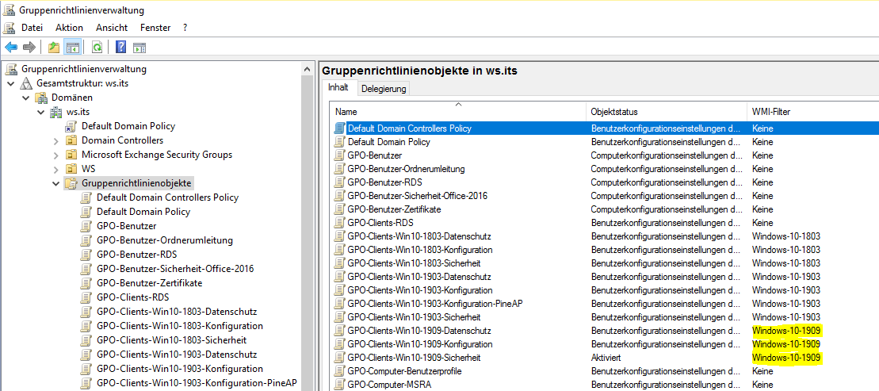The width and height of the screenshot is (879, 391).
Task: Open the Aktion menu
Action: (x=70, y=28)
